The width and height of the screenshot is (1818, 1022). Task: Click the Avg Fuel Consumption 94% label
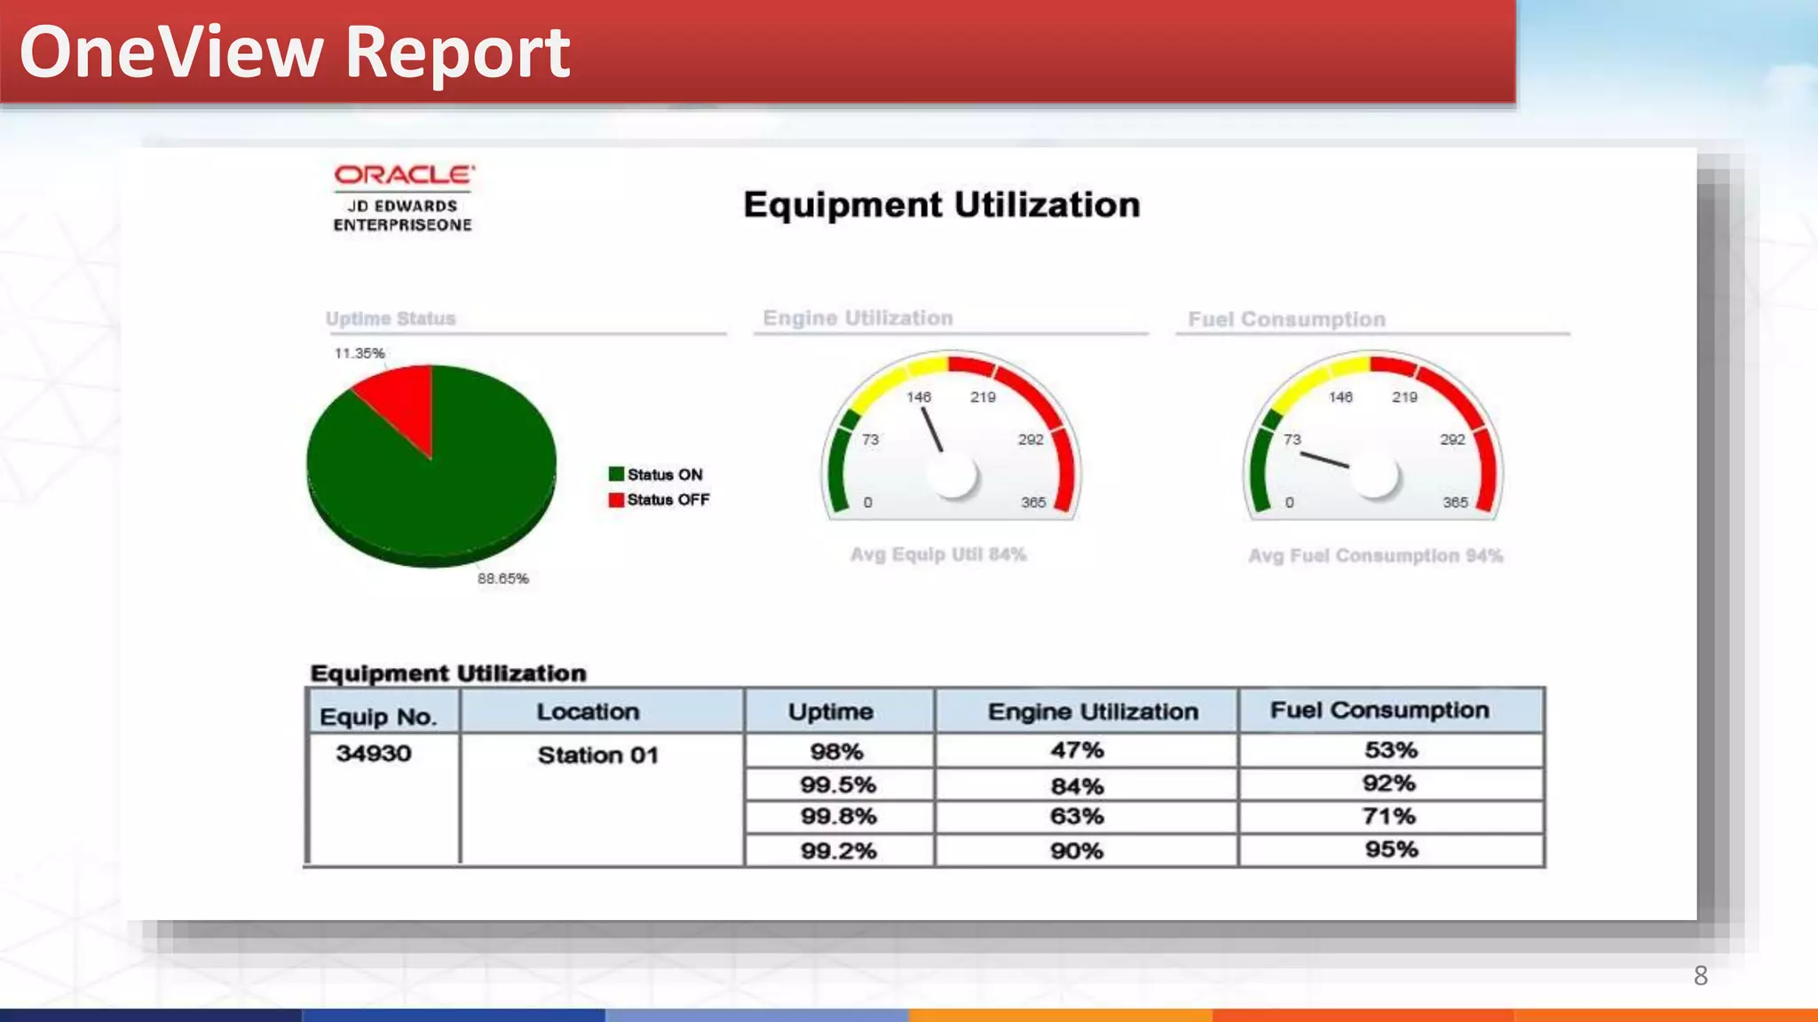click(x=1375, y=555)
